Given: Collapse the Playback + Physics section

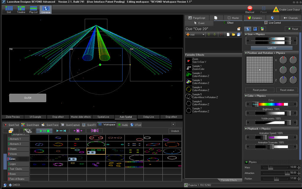Looking at the screenshot, I should pyautogui.click(x=246, y=129).
